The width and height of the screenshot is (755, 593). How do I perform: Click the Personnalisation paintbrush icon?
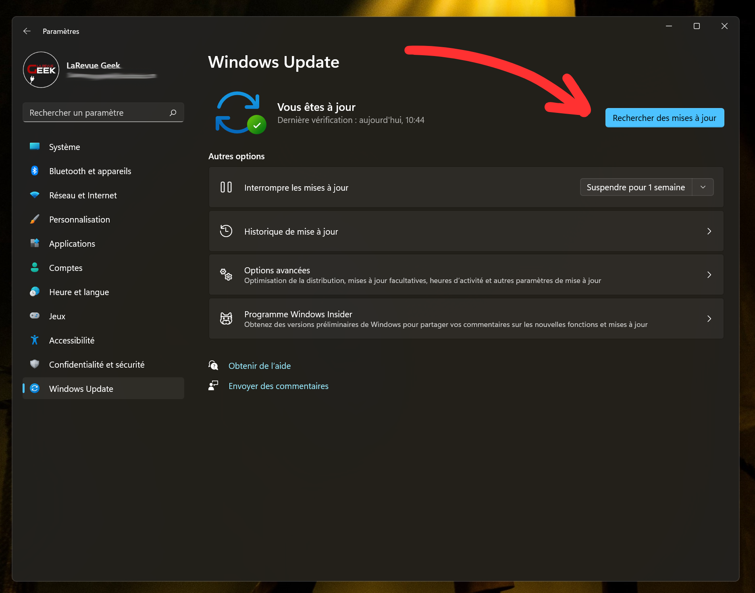[35, 219]
